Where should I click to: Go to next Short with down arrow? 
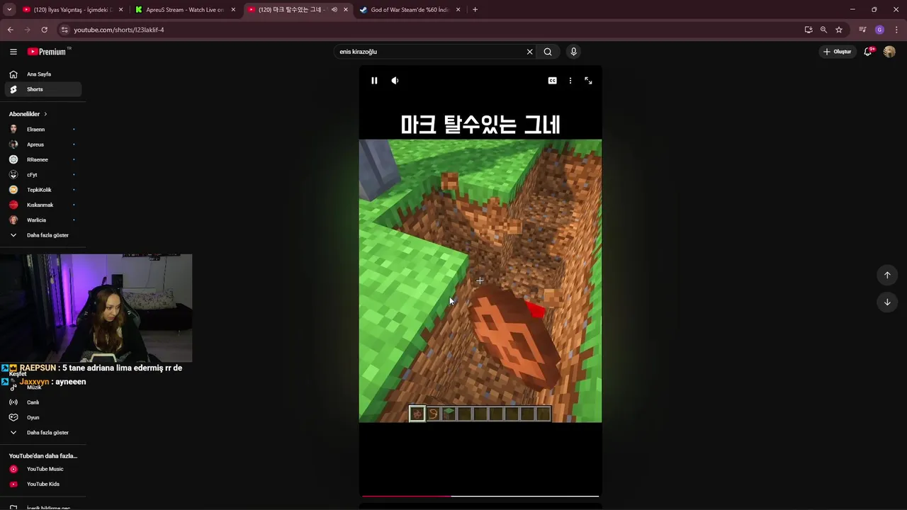point(887,302)
